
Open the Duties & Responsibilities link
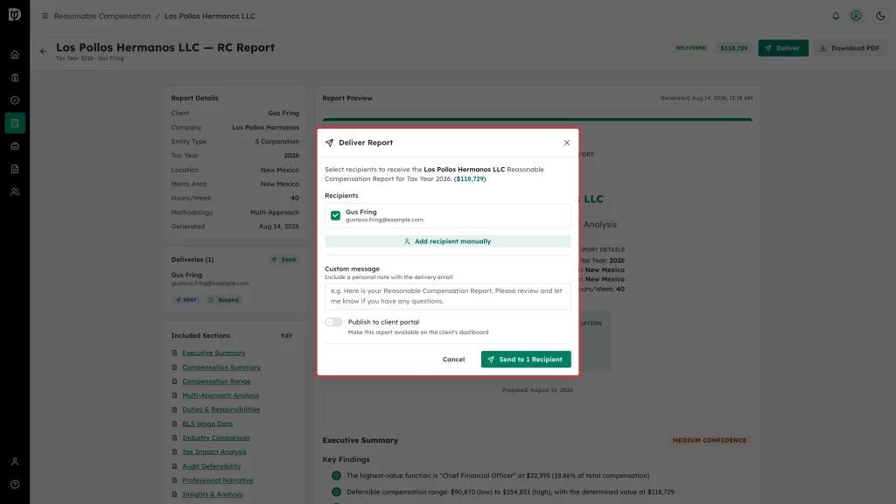[221, 409]
